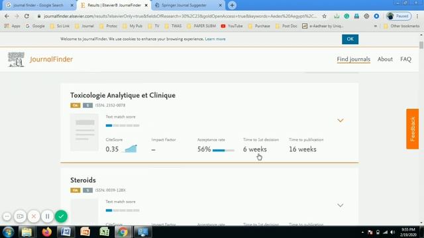The image size is (424, 238).
Task: Open the Chrome three-dot menu
Action: pos(417,16)
